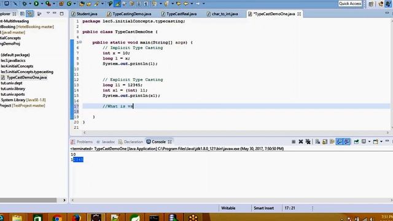Click the Search flashlight icon
393x221 pixels.
[97, 4]
